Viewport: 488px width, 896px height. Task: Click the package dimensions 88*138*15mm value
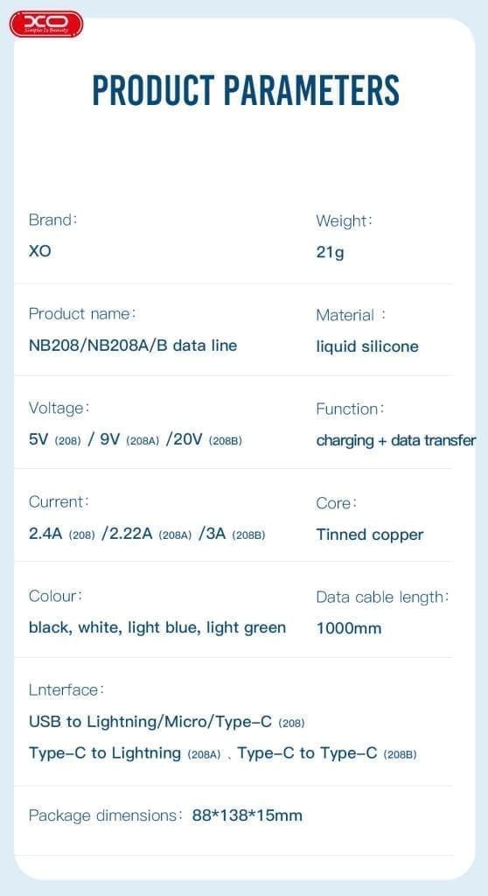point(247,815)
